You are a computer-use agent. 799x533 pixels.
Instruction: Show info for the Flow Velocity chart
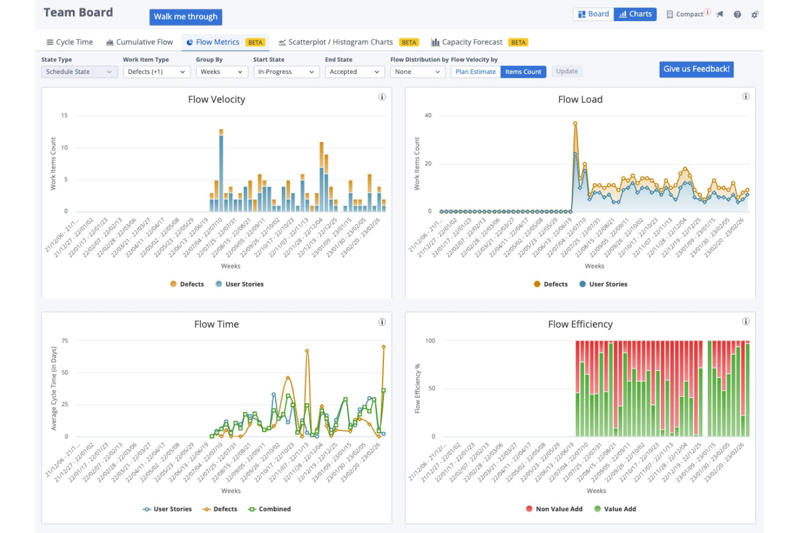click(382, 97)
